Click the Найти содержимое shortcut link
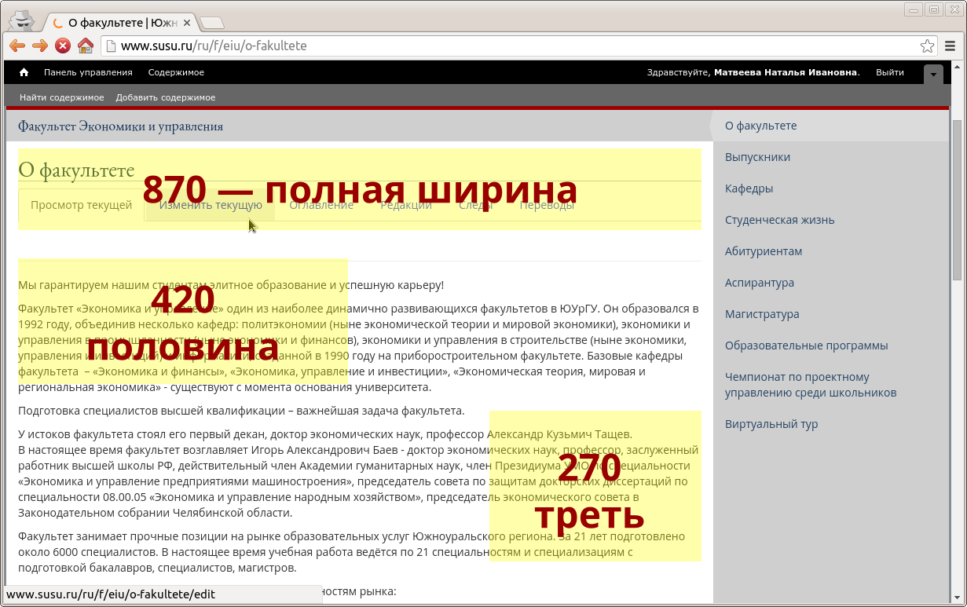This screenshot has height=607, width=967. coord(61,97)
